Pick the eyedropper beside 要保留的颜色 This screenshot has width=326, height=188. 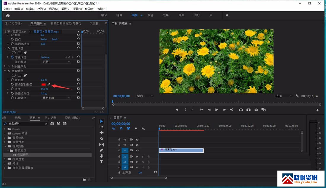tap(48, 85)
